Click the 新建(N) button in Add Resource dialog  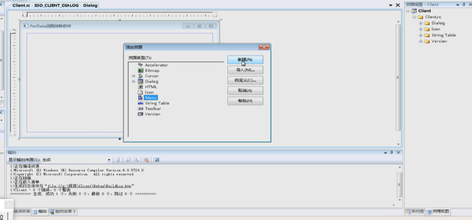[x=245, y=59]
